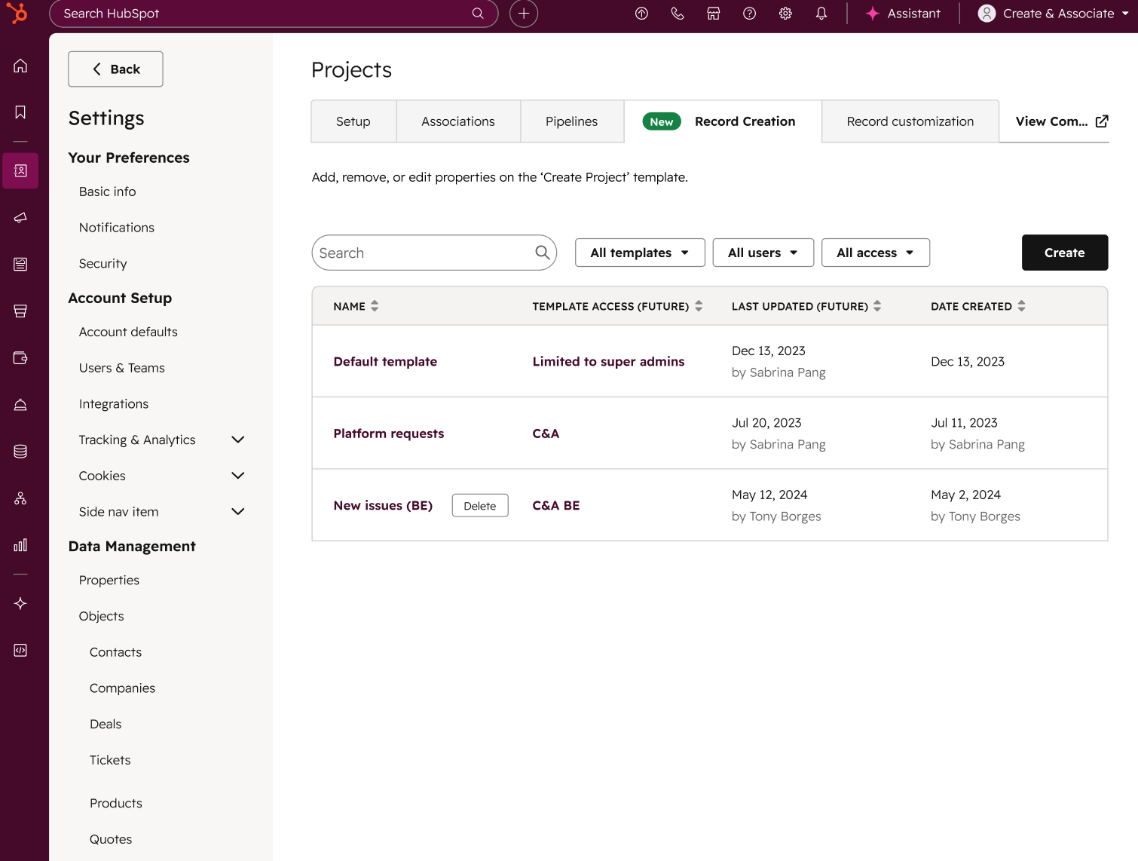Click the external link icon beside View Com...
Image resolution: width=1138 pixels, height=861 pixels.
click(x=1102, y=121)
